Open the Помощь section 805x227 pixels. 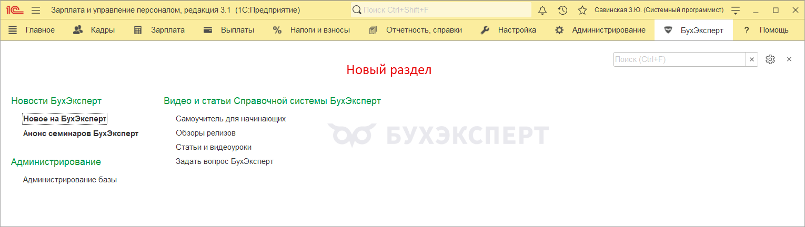pos(766,30)
